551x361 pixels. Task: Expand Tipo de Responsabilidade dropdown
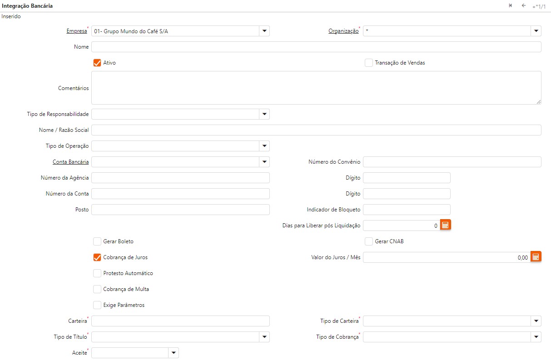click(x=264, y=114)
